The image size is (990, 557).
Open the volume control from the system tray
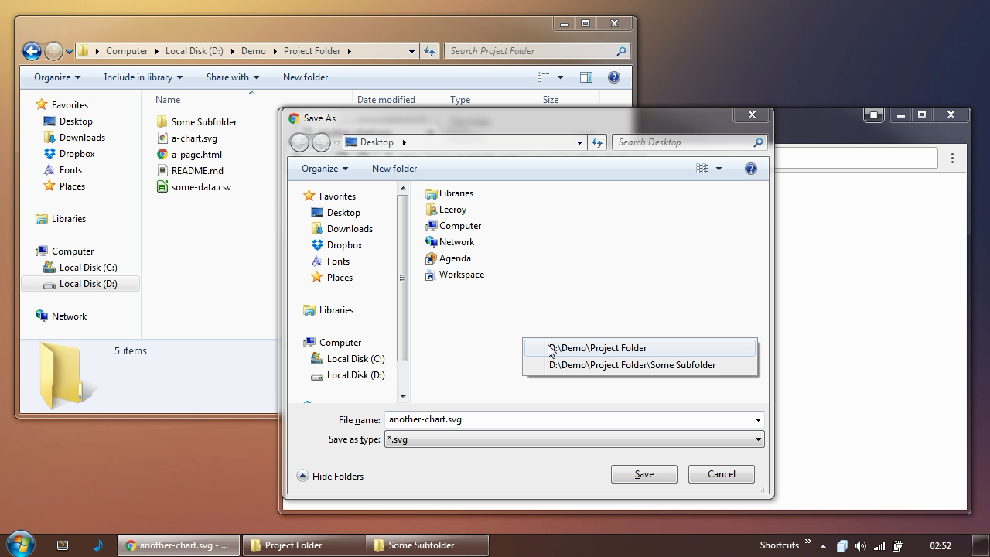click(860, 545)
